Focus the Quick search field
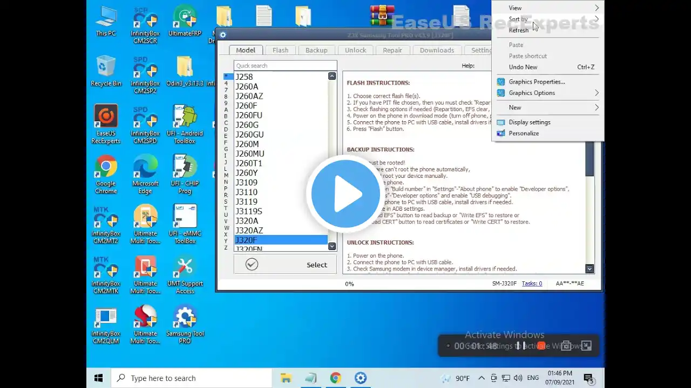 (x=285, y=66)
